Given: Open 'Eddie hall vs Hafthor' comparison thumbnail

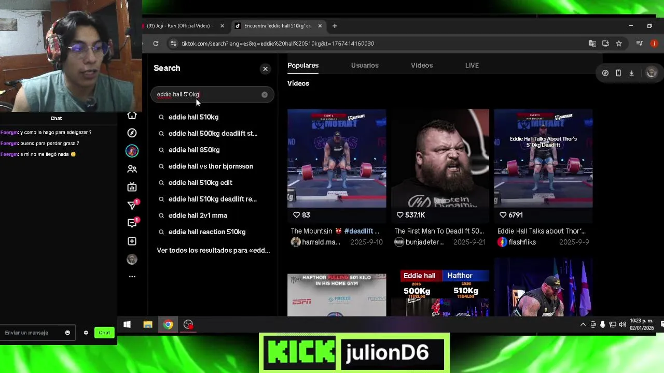Looking at the screenshot, I should pyautogui.click(x=440, y=293).
